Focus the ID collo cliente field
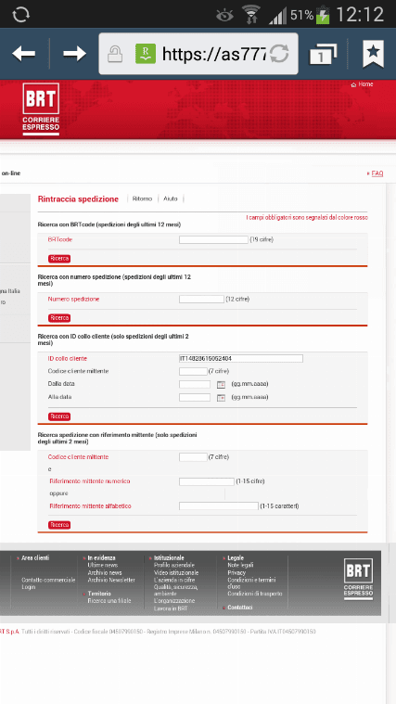 (x=240, y=358)
